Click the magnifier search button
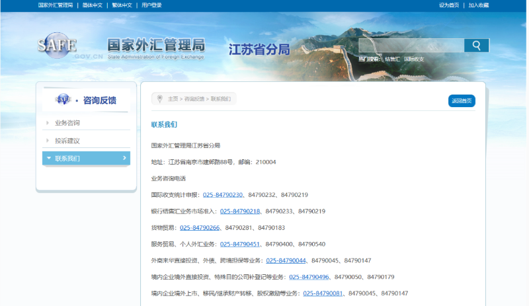 pos(476,46)
